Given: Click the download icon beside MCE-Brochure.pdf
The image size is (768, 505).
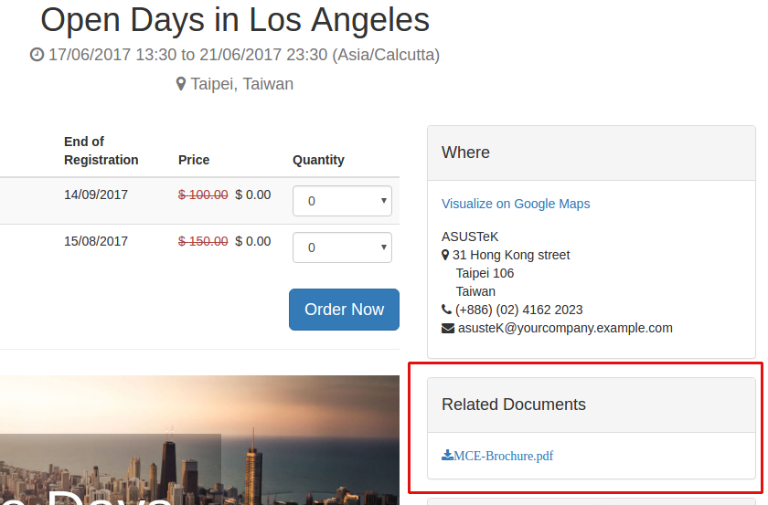Looking at the screenshot, I should click(x=447, y=456).
